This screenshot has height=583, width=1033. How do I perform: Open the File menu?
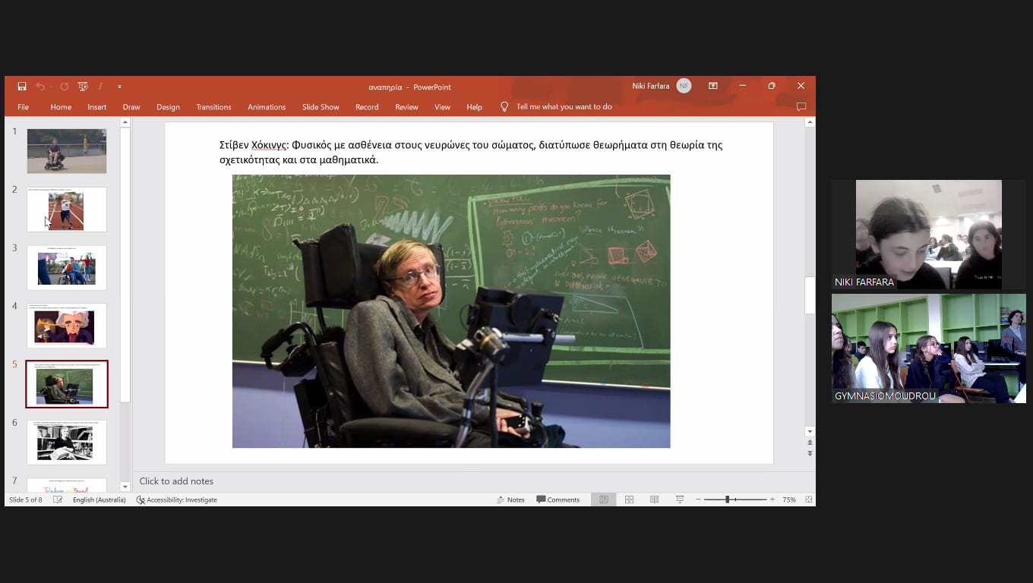[x=23, y=107]
